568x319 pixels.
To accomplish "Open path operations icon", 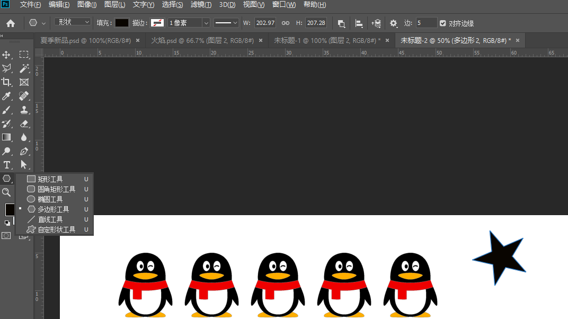I will [341, 23].
